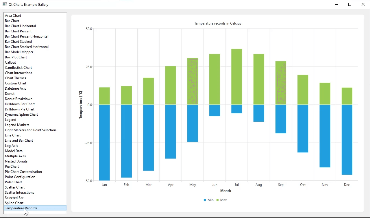Click the Qt Charts application icon in title bar
This screenshot has height=218, width=370.
pos(4,4)
